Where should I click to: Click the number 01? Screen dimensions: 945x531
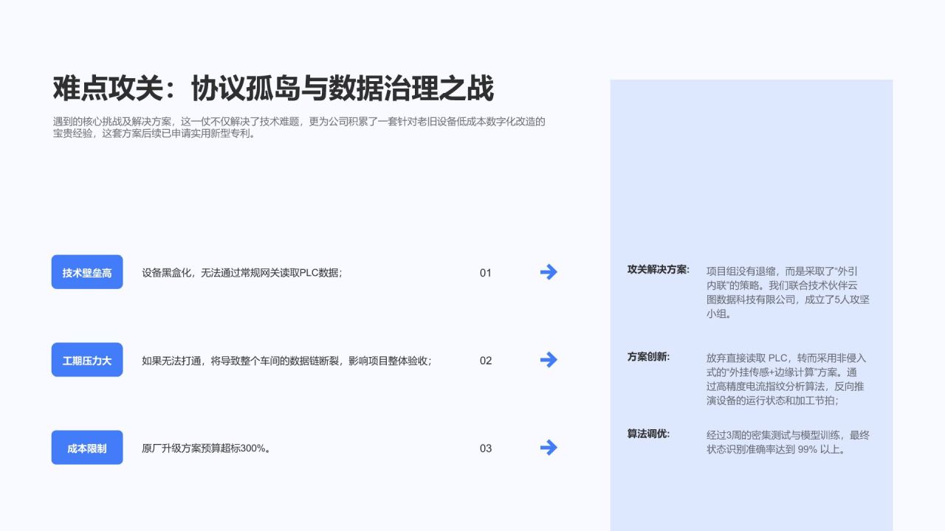(485, 273)
